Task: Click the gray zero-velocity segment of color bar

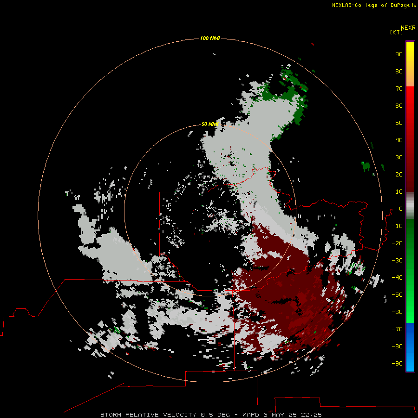Action: point(410,206)
